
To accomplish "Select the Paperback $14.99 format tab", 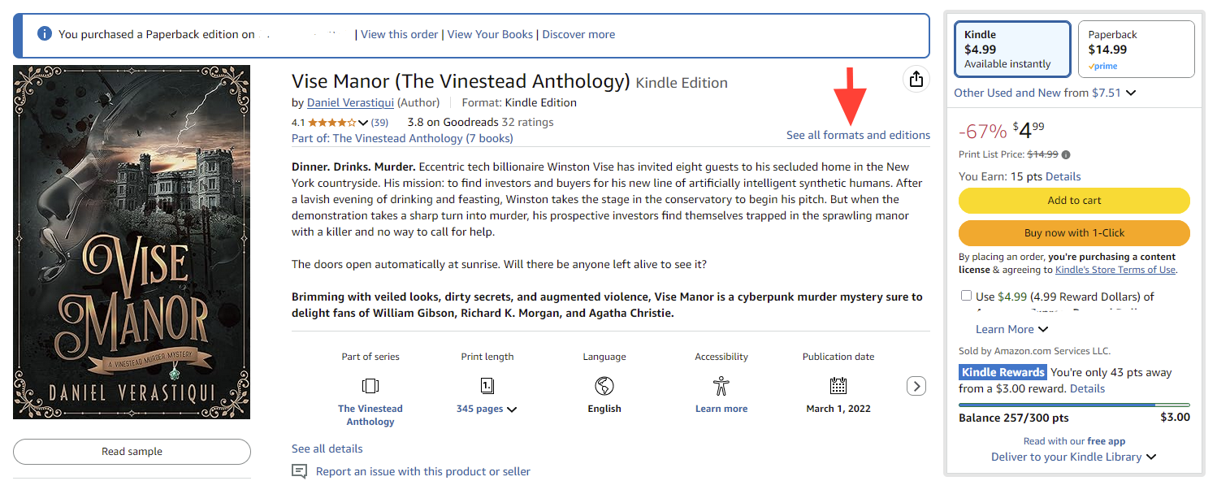I will (1137, 49).
